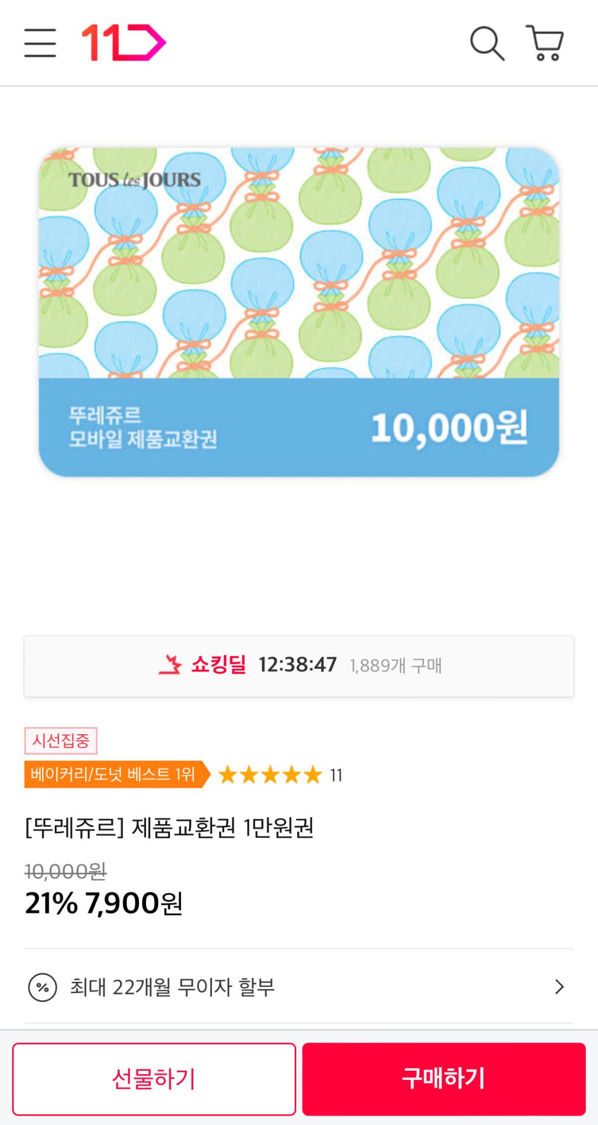Tap the 베이커리/도넛 베스트 1위 badge

(114, 775)
